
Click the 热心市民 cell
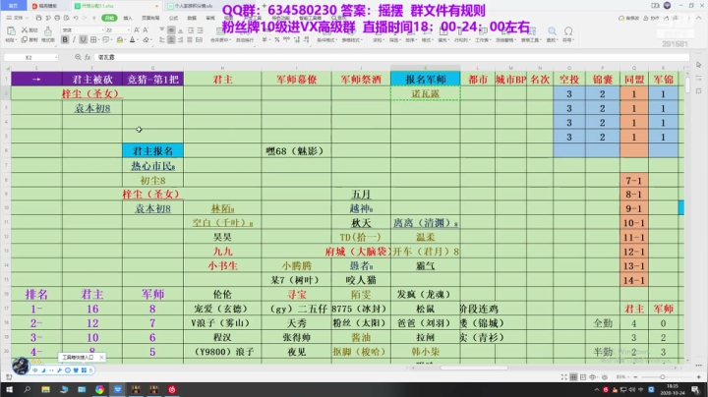pyautogui.click(x=152, y=165)
